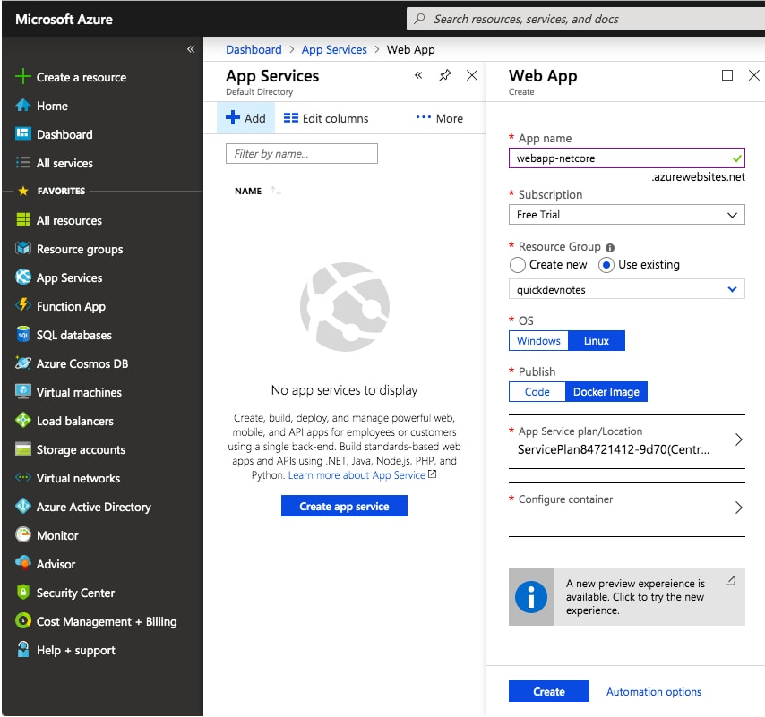Click the Virtual machines monitor icon
Screen dimensions: 765x717
pos(23,391)
